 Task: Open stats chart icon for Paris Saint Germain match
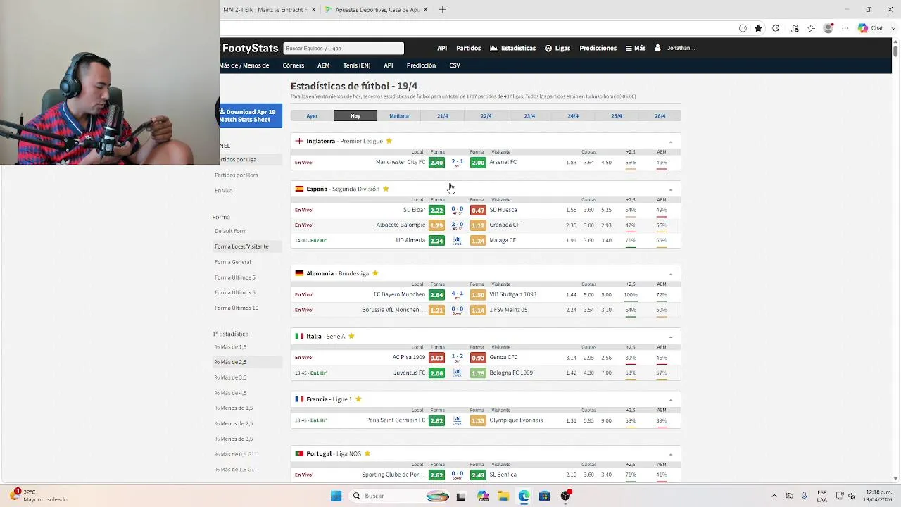coord(457,420)
